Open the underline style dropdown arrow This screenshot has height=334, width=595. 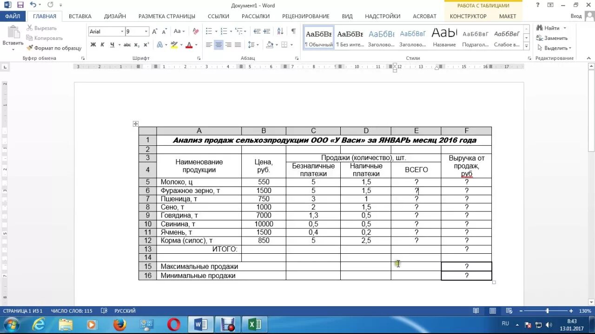pyautogui.click(x=119, y=45)
